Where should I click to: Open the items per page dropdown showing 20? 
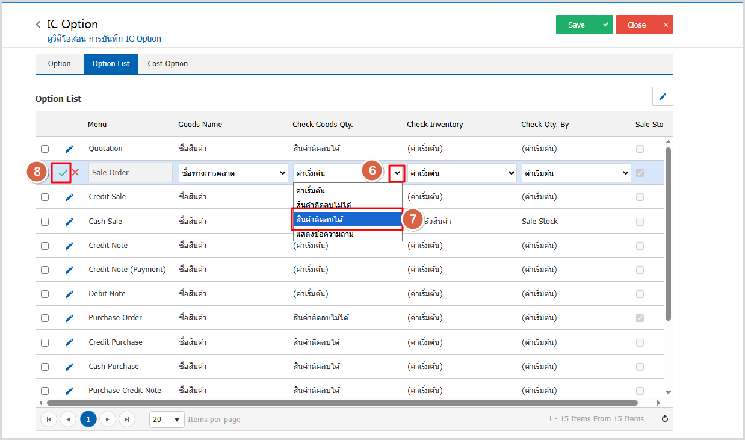[167, 419]
